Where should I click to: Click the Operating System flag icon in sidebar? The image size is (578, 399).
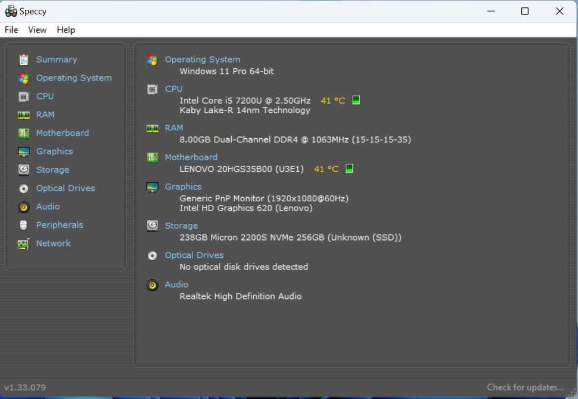24,78
